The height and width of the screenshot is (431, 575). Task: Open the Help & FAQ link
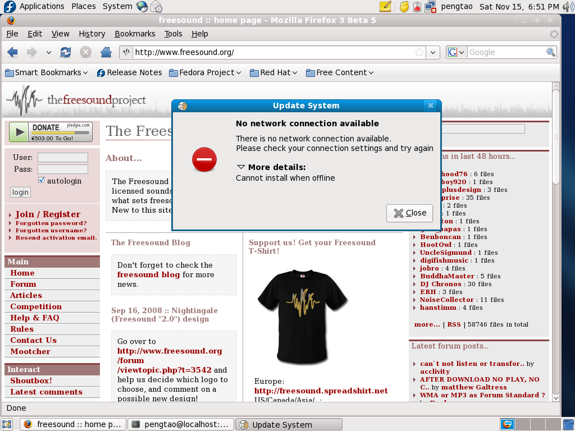tap(34, 318)
